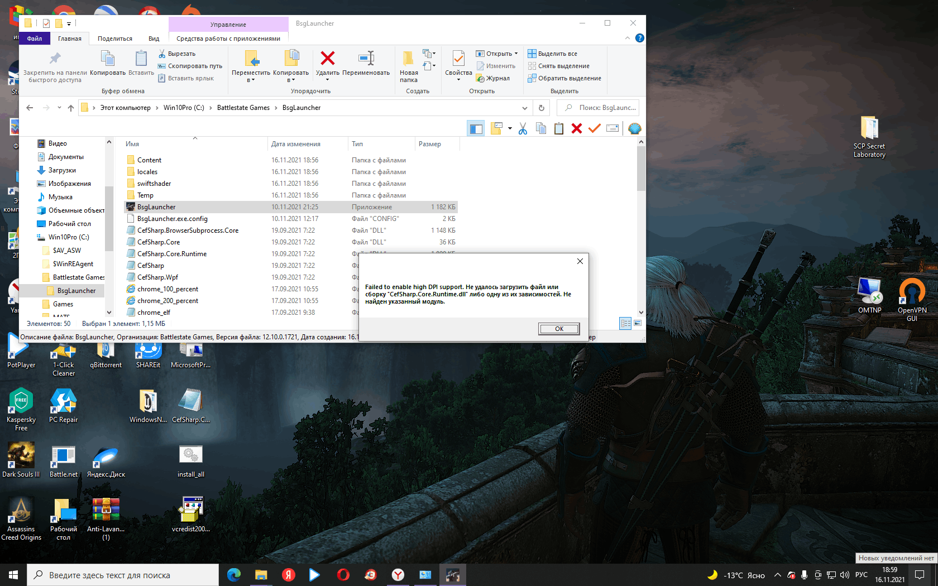The image size is (938, 586).
Task: Switch to Поделиться (Share) ribbon tab
Action: [115, 39]
